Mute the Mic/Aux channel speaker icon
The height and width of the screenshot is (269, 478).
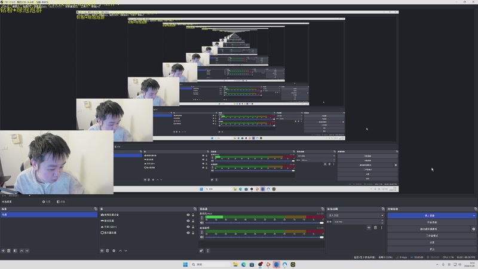pyautogui.click(x=202, y=222)
